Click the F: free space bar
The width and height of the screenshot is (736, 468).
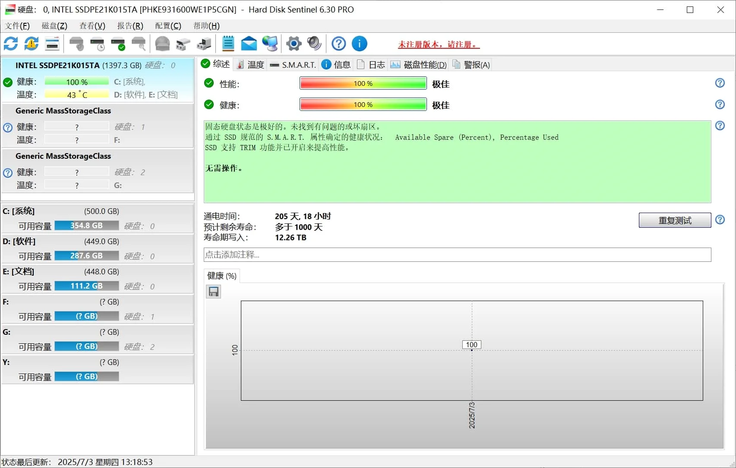(x=86, y=316)
